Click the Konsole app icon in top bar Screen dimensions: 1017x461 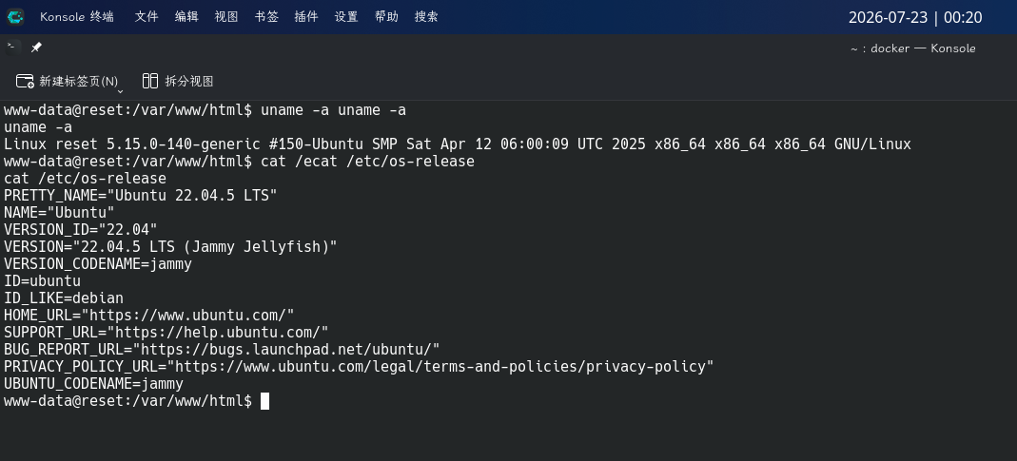coord(15,17)
